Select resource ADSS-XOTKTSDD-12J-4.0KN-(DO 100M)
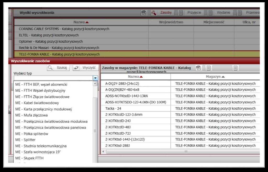Screen dimensions: 268x172 tap(136, 102)
